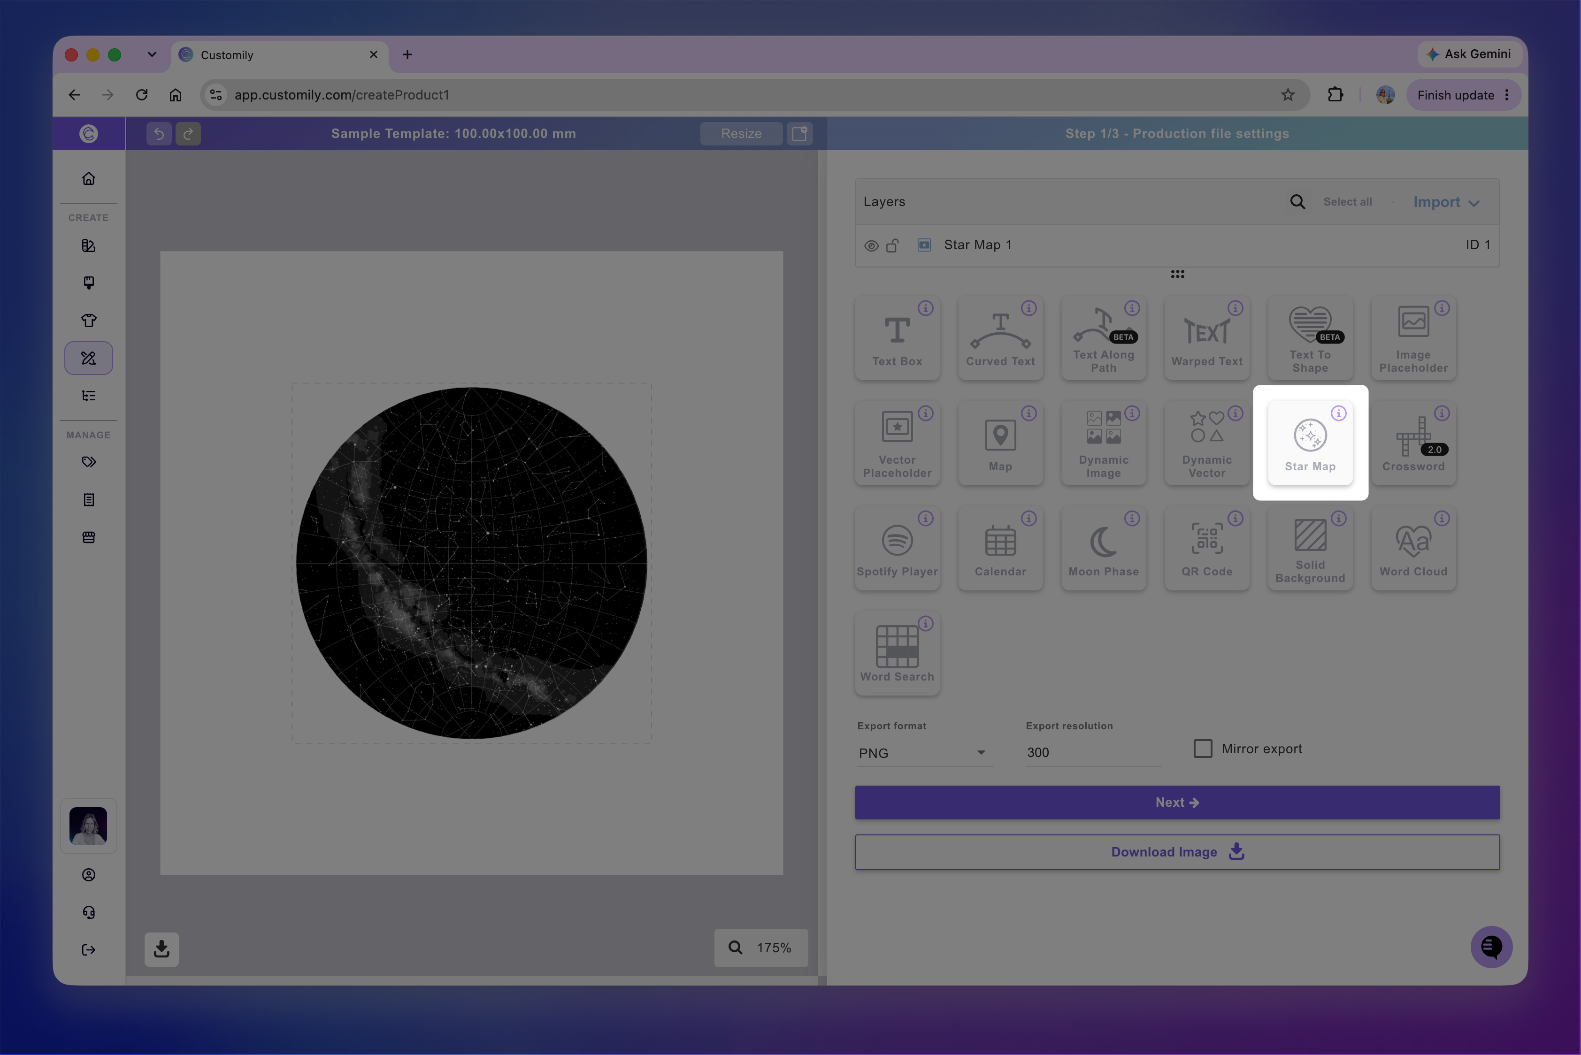The image size is (1581, 1055).
Task: Click Select all in Layers panel
Action: [x=1347, y=202]
